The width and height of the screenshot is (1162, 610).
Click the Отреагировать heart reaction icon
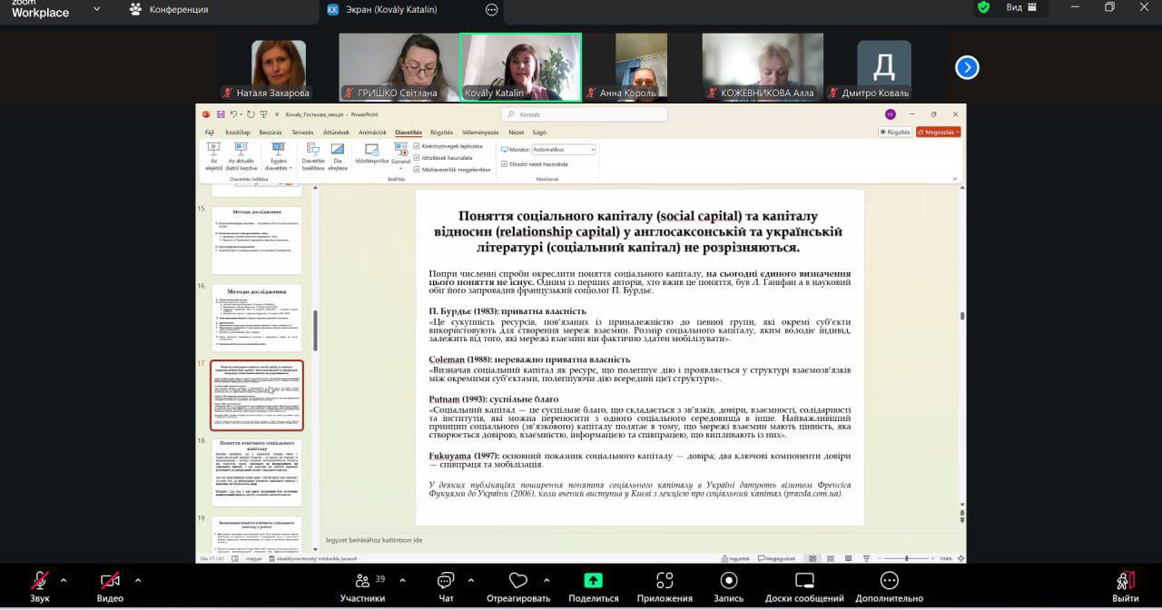tap(518, 581)
